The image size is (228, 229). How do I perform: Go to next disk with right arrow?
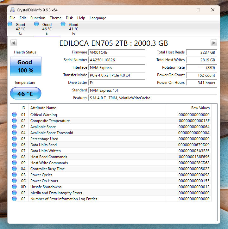click(x=214, y=43)
